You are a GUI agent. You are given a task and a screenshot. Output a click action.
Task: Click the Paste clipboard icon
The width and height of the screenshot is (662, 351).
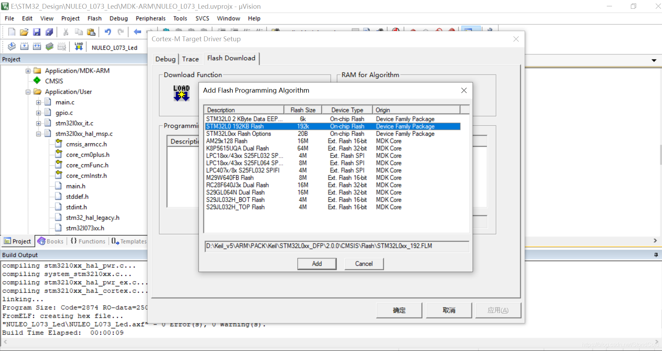91,32
